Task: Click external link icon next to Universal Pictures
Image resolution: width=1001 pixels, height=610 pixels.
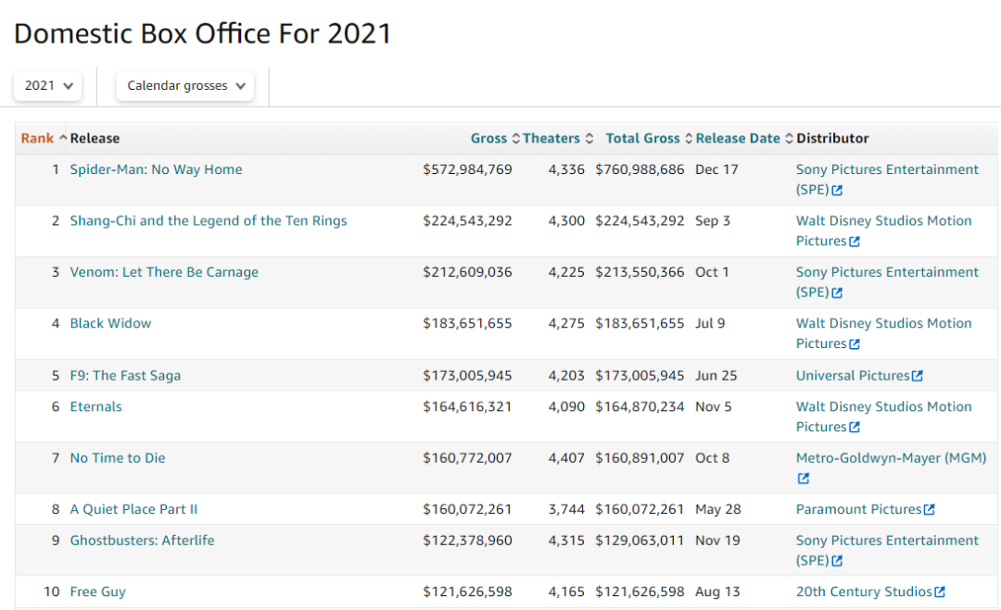Action: pyautogui.click(x=918, y=376)
